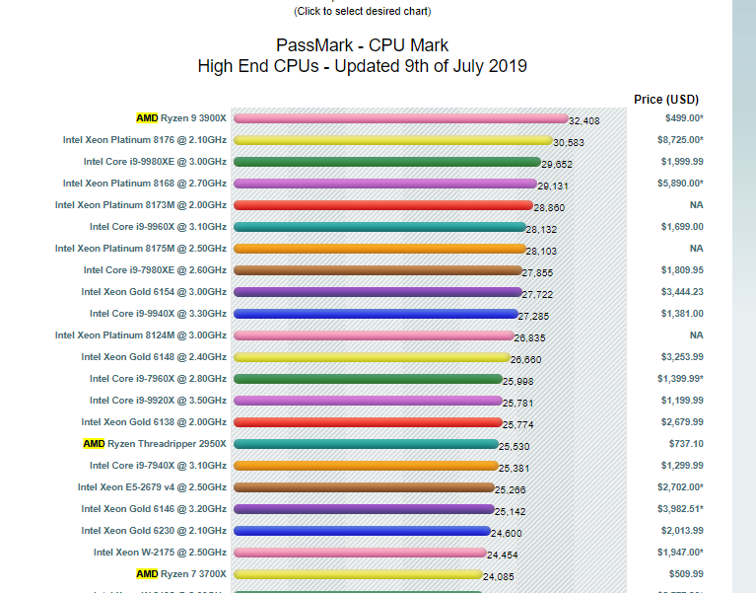This screenshot has height=593, width=756.
Task: Click the Price (USD) column header
Action: point(666,100)
